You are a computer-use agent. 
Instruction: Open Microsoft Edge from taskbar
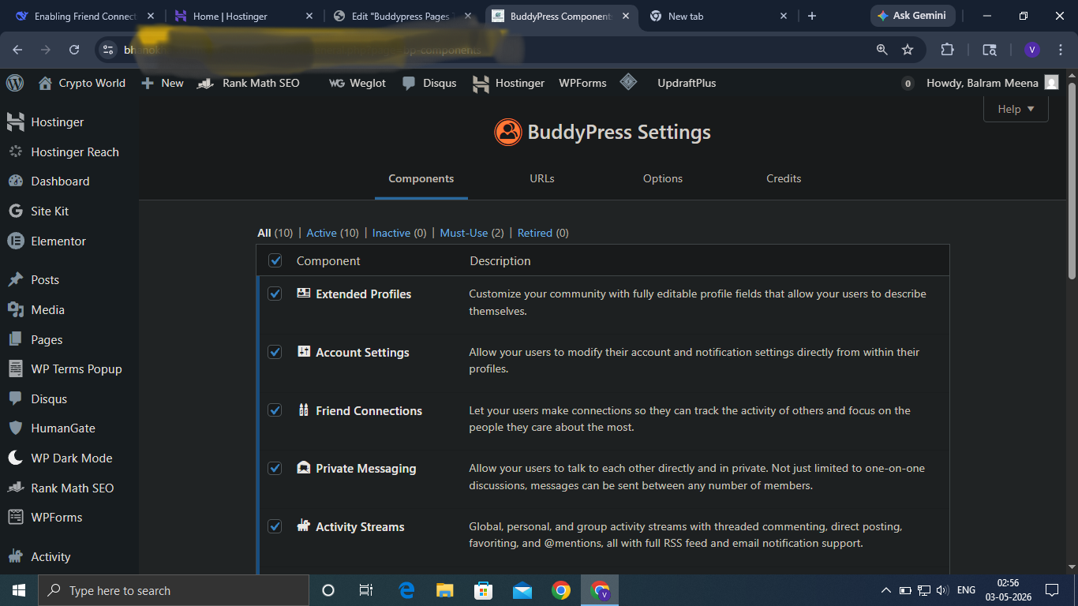406,590
